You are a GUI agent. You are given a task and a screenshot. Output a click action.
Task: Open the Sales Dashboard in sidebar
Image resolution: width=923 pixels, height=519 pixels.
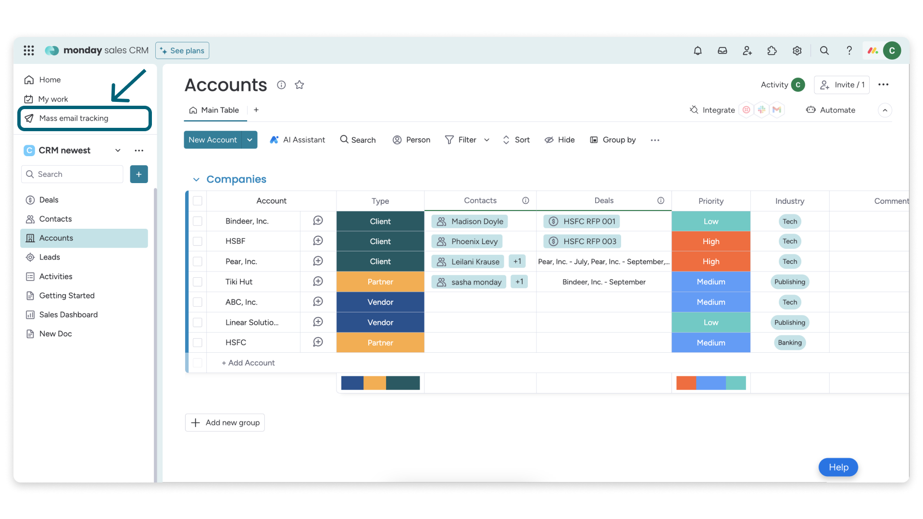click(68, 315)
